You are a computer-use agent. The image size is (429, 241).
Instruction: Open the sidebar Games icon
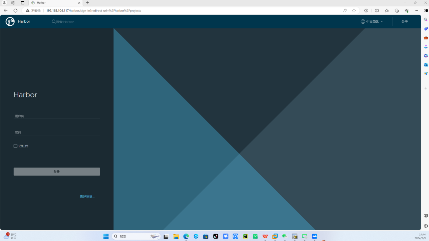[426, 47]
